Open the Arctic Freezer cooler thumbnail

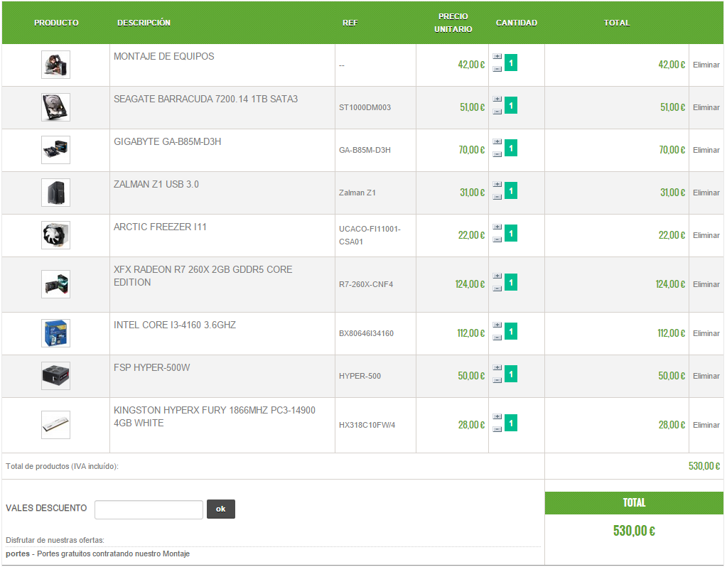55,235
